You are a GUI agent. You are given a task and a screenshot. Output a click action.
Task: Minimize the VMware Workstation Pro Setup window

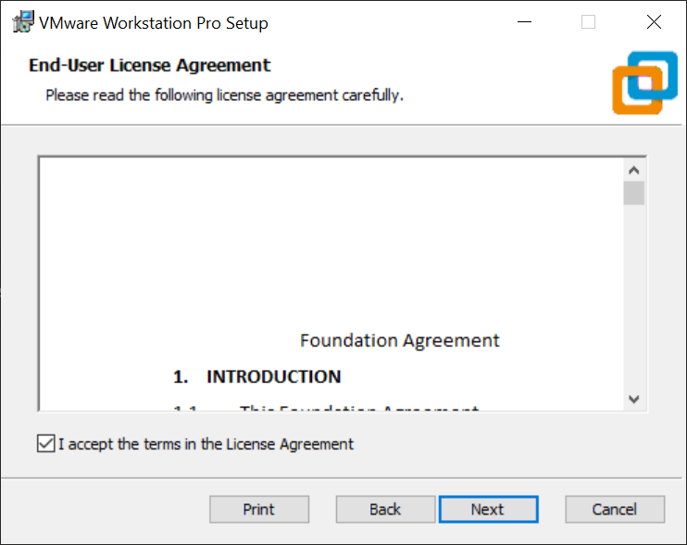[524, 22]
